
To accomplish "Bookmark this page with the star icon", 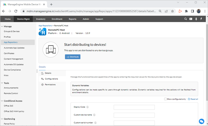I will (173, 11).
